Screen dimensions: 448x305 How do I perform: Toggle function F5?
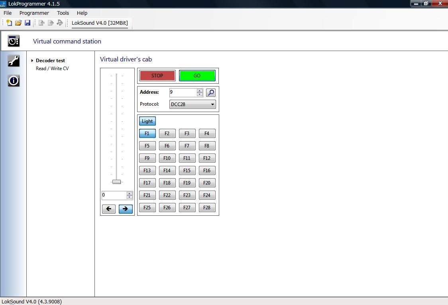pos(147,146)
